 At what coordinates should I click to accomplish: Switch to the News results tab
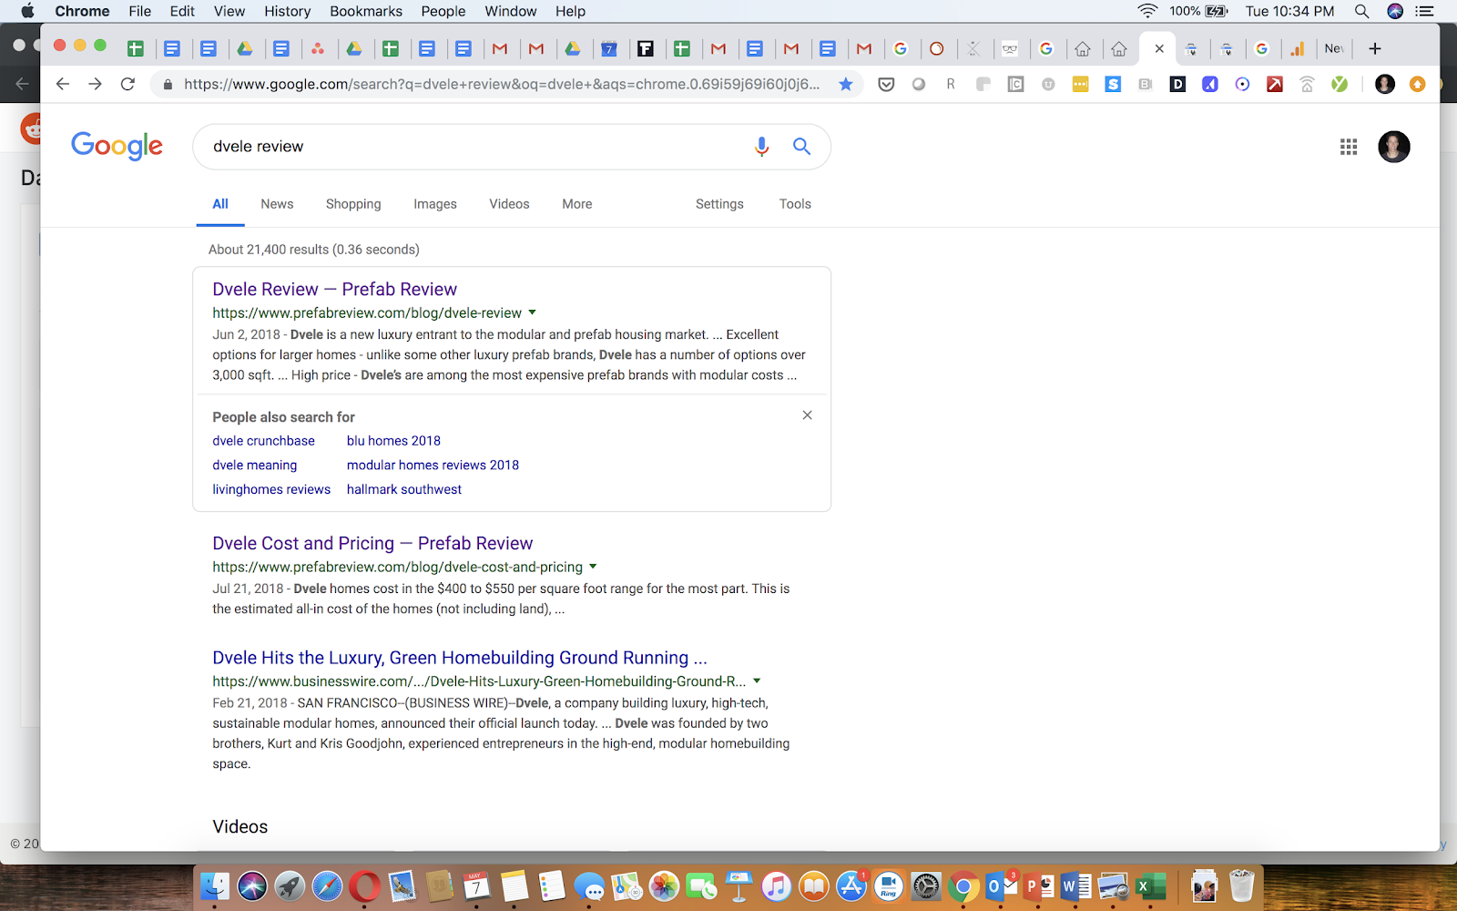point(277,204)
